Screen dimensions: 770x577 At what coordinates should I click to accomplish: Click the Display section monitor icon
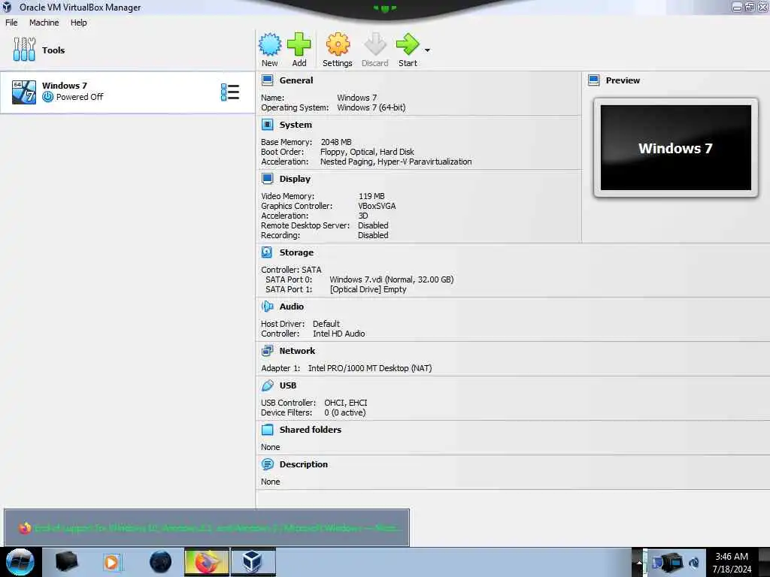pyautogui.click(x=267, y=179)
